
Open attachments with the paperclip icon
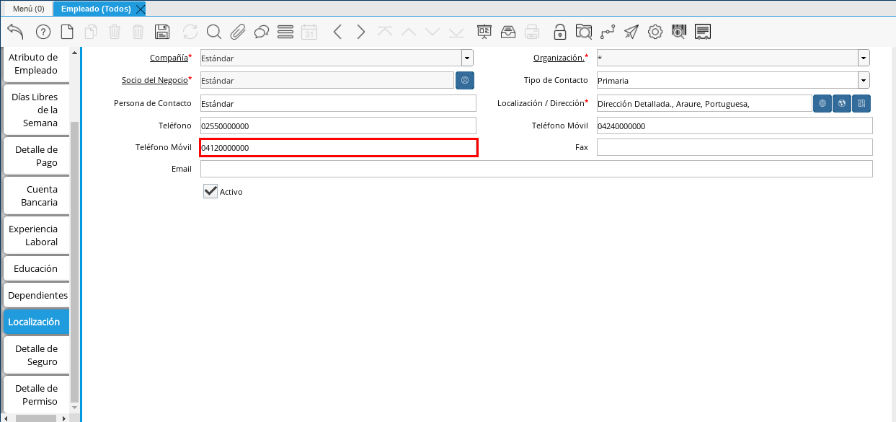tap(238, 32)
